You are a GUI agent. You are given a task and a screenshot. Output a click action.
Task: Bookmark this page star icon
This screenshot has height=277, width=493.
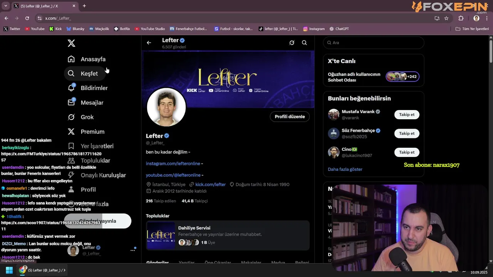(x=446, y=18)
